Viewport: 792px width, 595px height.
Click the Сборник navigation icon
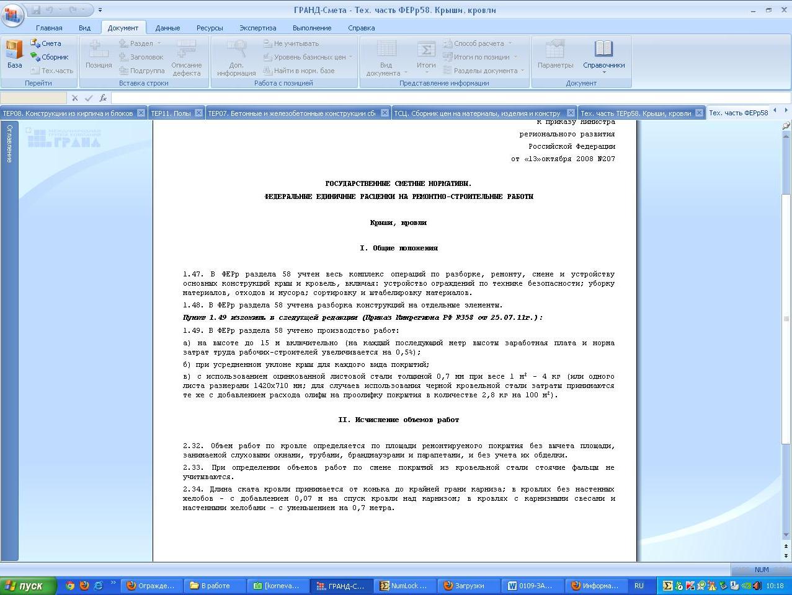click(36, 57)
